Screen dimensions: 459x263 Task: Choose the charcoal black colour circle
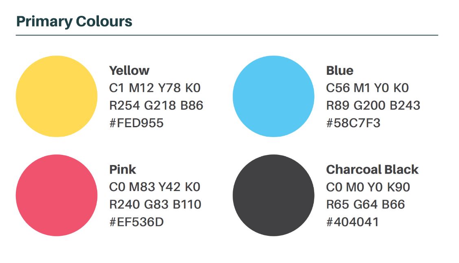click(x=273, y=195)
